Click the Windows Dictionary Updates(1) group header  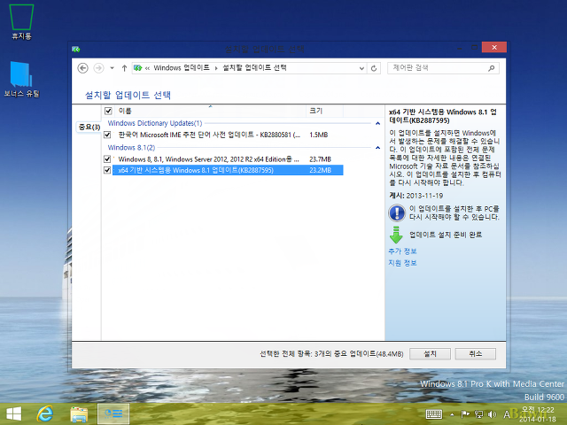point(155,123)
